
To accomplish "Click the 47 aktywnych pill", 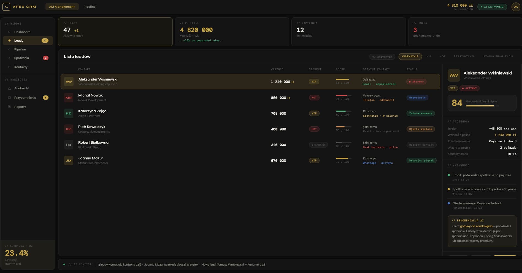I will (x=382, y=57).
